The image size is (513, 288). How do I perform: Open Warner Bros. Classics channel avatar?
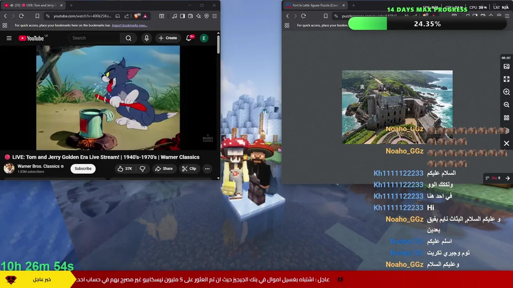click(x=9, y=168)
